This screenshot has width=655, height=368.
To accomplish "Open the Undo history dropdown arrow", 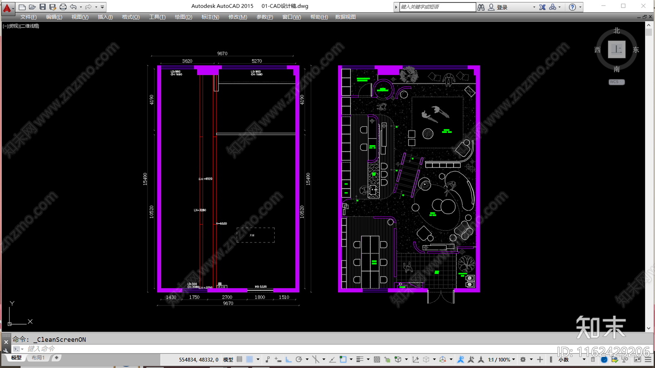I will [81, 7].
